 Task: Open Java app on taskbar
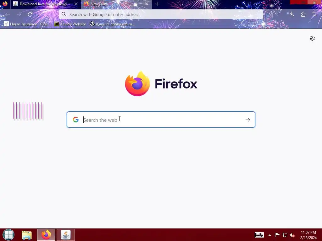[66, 235]
